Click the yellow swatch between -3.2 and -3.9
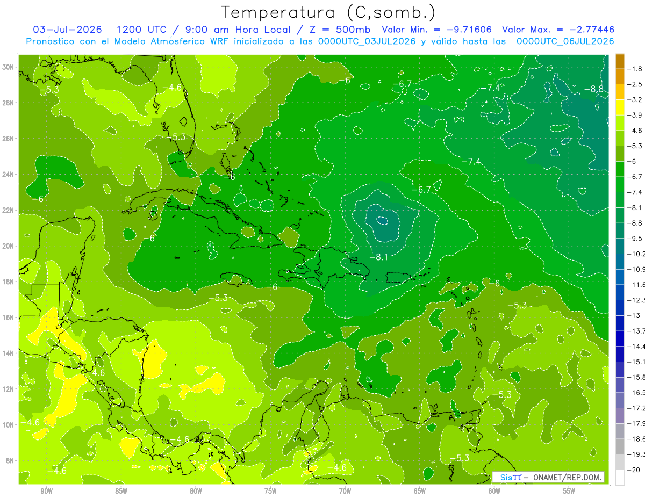The image size is (645, 498). (620, 108)
